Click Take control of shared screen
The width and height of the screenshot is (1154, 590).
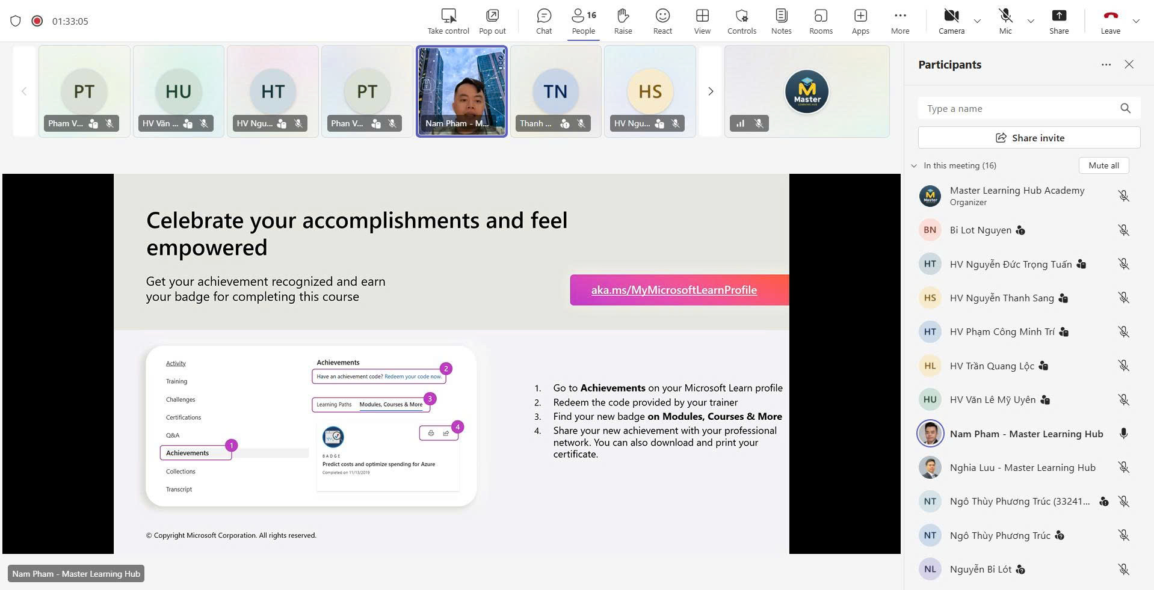point(448,21)
